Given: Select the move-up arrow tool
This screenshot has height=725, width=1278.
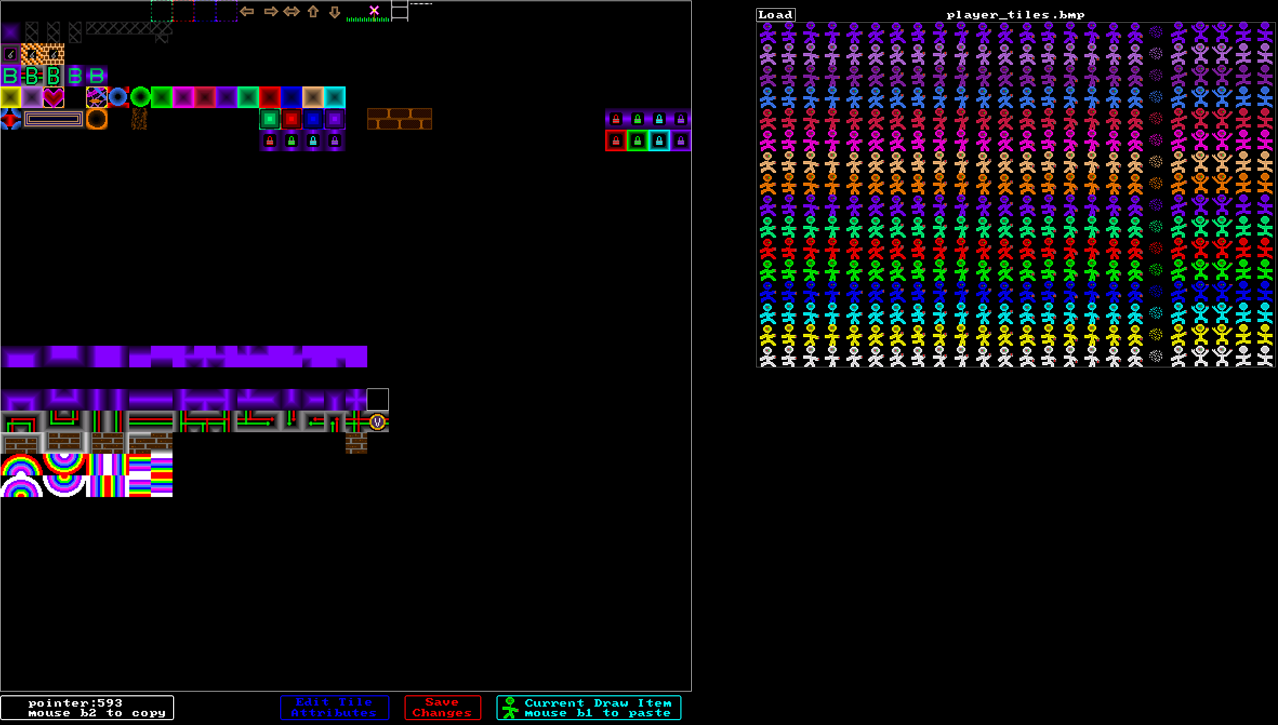Looking at the screenshot, I should click(313, 11).
